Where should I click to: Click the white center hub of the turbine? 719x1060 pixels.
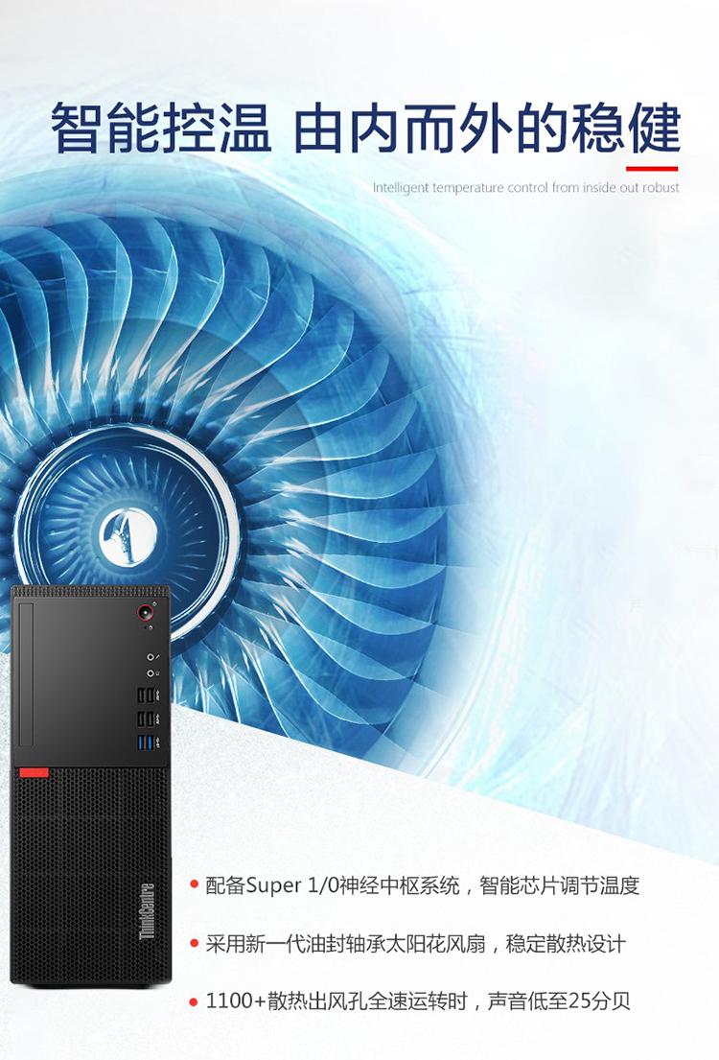click(128, 537)
